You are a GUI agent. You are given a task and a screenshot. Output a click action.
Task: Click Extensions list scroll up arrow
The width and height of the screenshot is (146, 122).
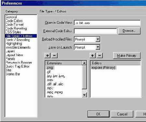[x=84, y=63]
